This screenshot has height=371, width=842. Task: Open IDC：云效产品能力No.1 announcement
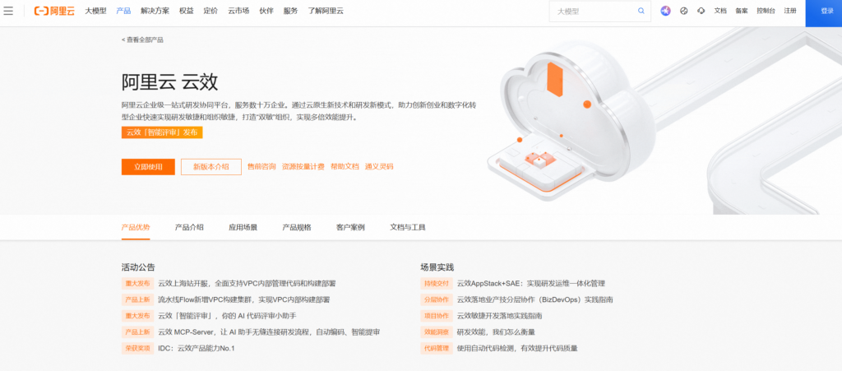tap(196, 348)
